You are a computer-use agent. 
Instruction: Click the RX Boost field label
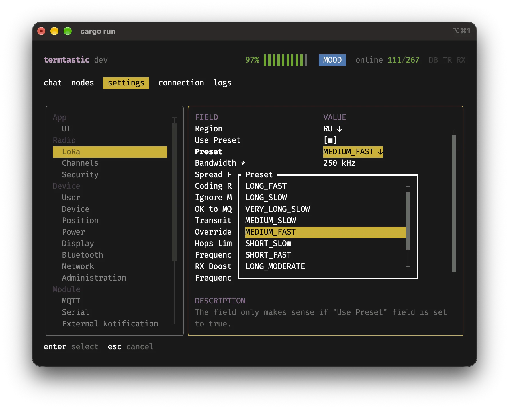click(x=213, y=266)
